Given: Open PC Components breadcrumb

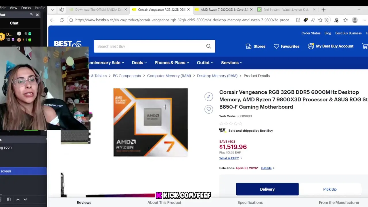Looking at the screenshot, I should click(x=127, y=76).
